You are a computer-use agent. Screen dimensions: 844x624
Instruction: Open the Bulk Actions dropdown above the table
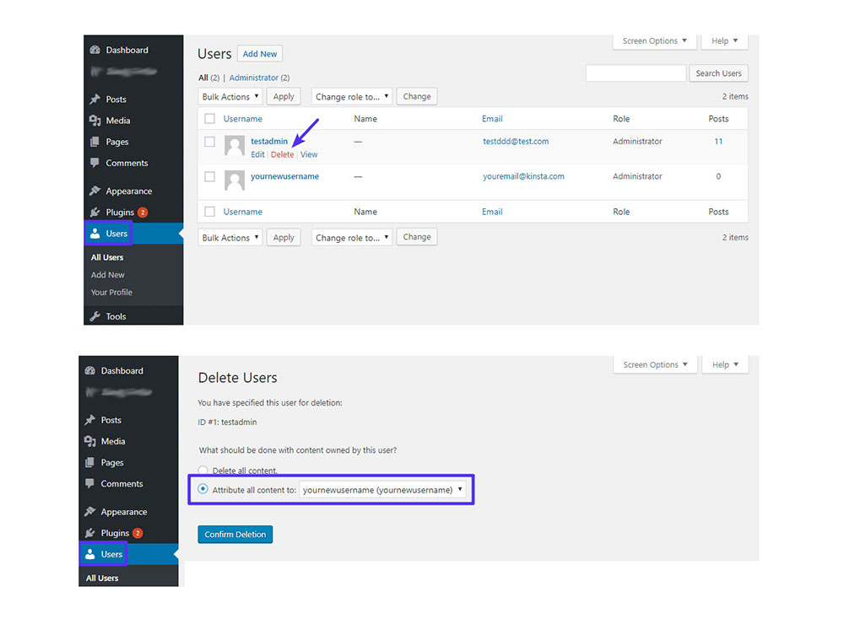[230, 97]
